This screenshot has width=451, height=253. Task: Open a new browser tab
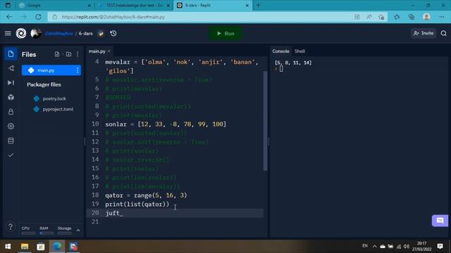pos(258,5)
